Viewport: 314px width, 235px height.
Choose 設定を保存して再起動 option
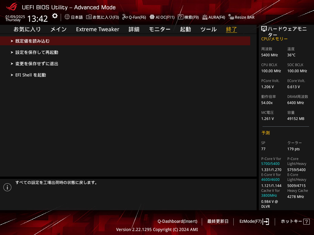tap(36, 52)
